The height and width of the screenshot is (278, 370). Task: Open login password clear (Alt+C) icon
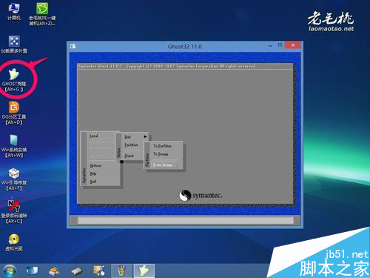point(14,212)
